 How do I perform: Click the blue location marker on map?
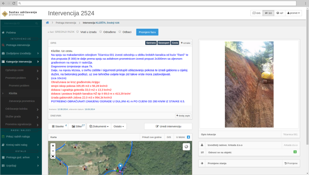(120, 166)
